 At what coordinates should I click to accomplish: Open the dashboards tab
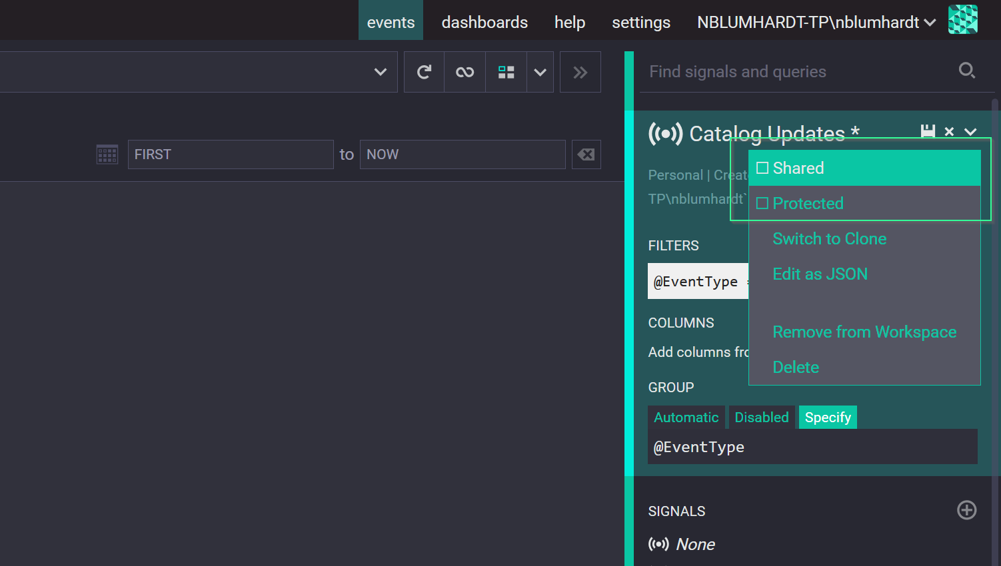485,22
